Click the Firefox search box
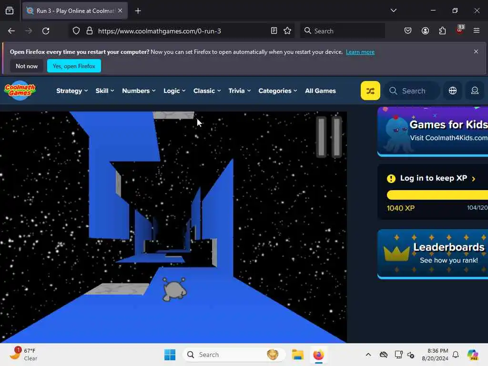This screenshot has width=488, height=366. 342,31
